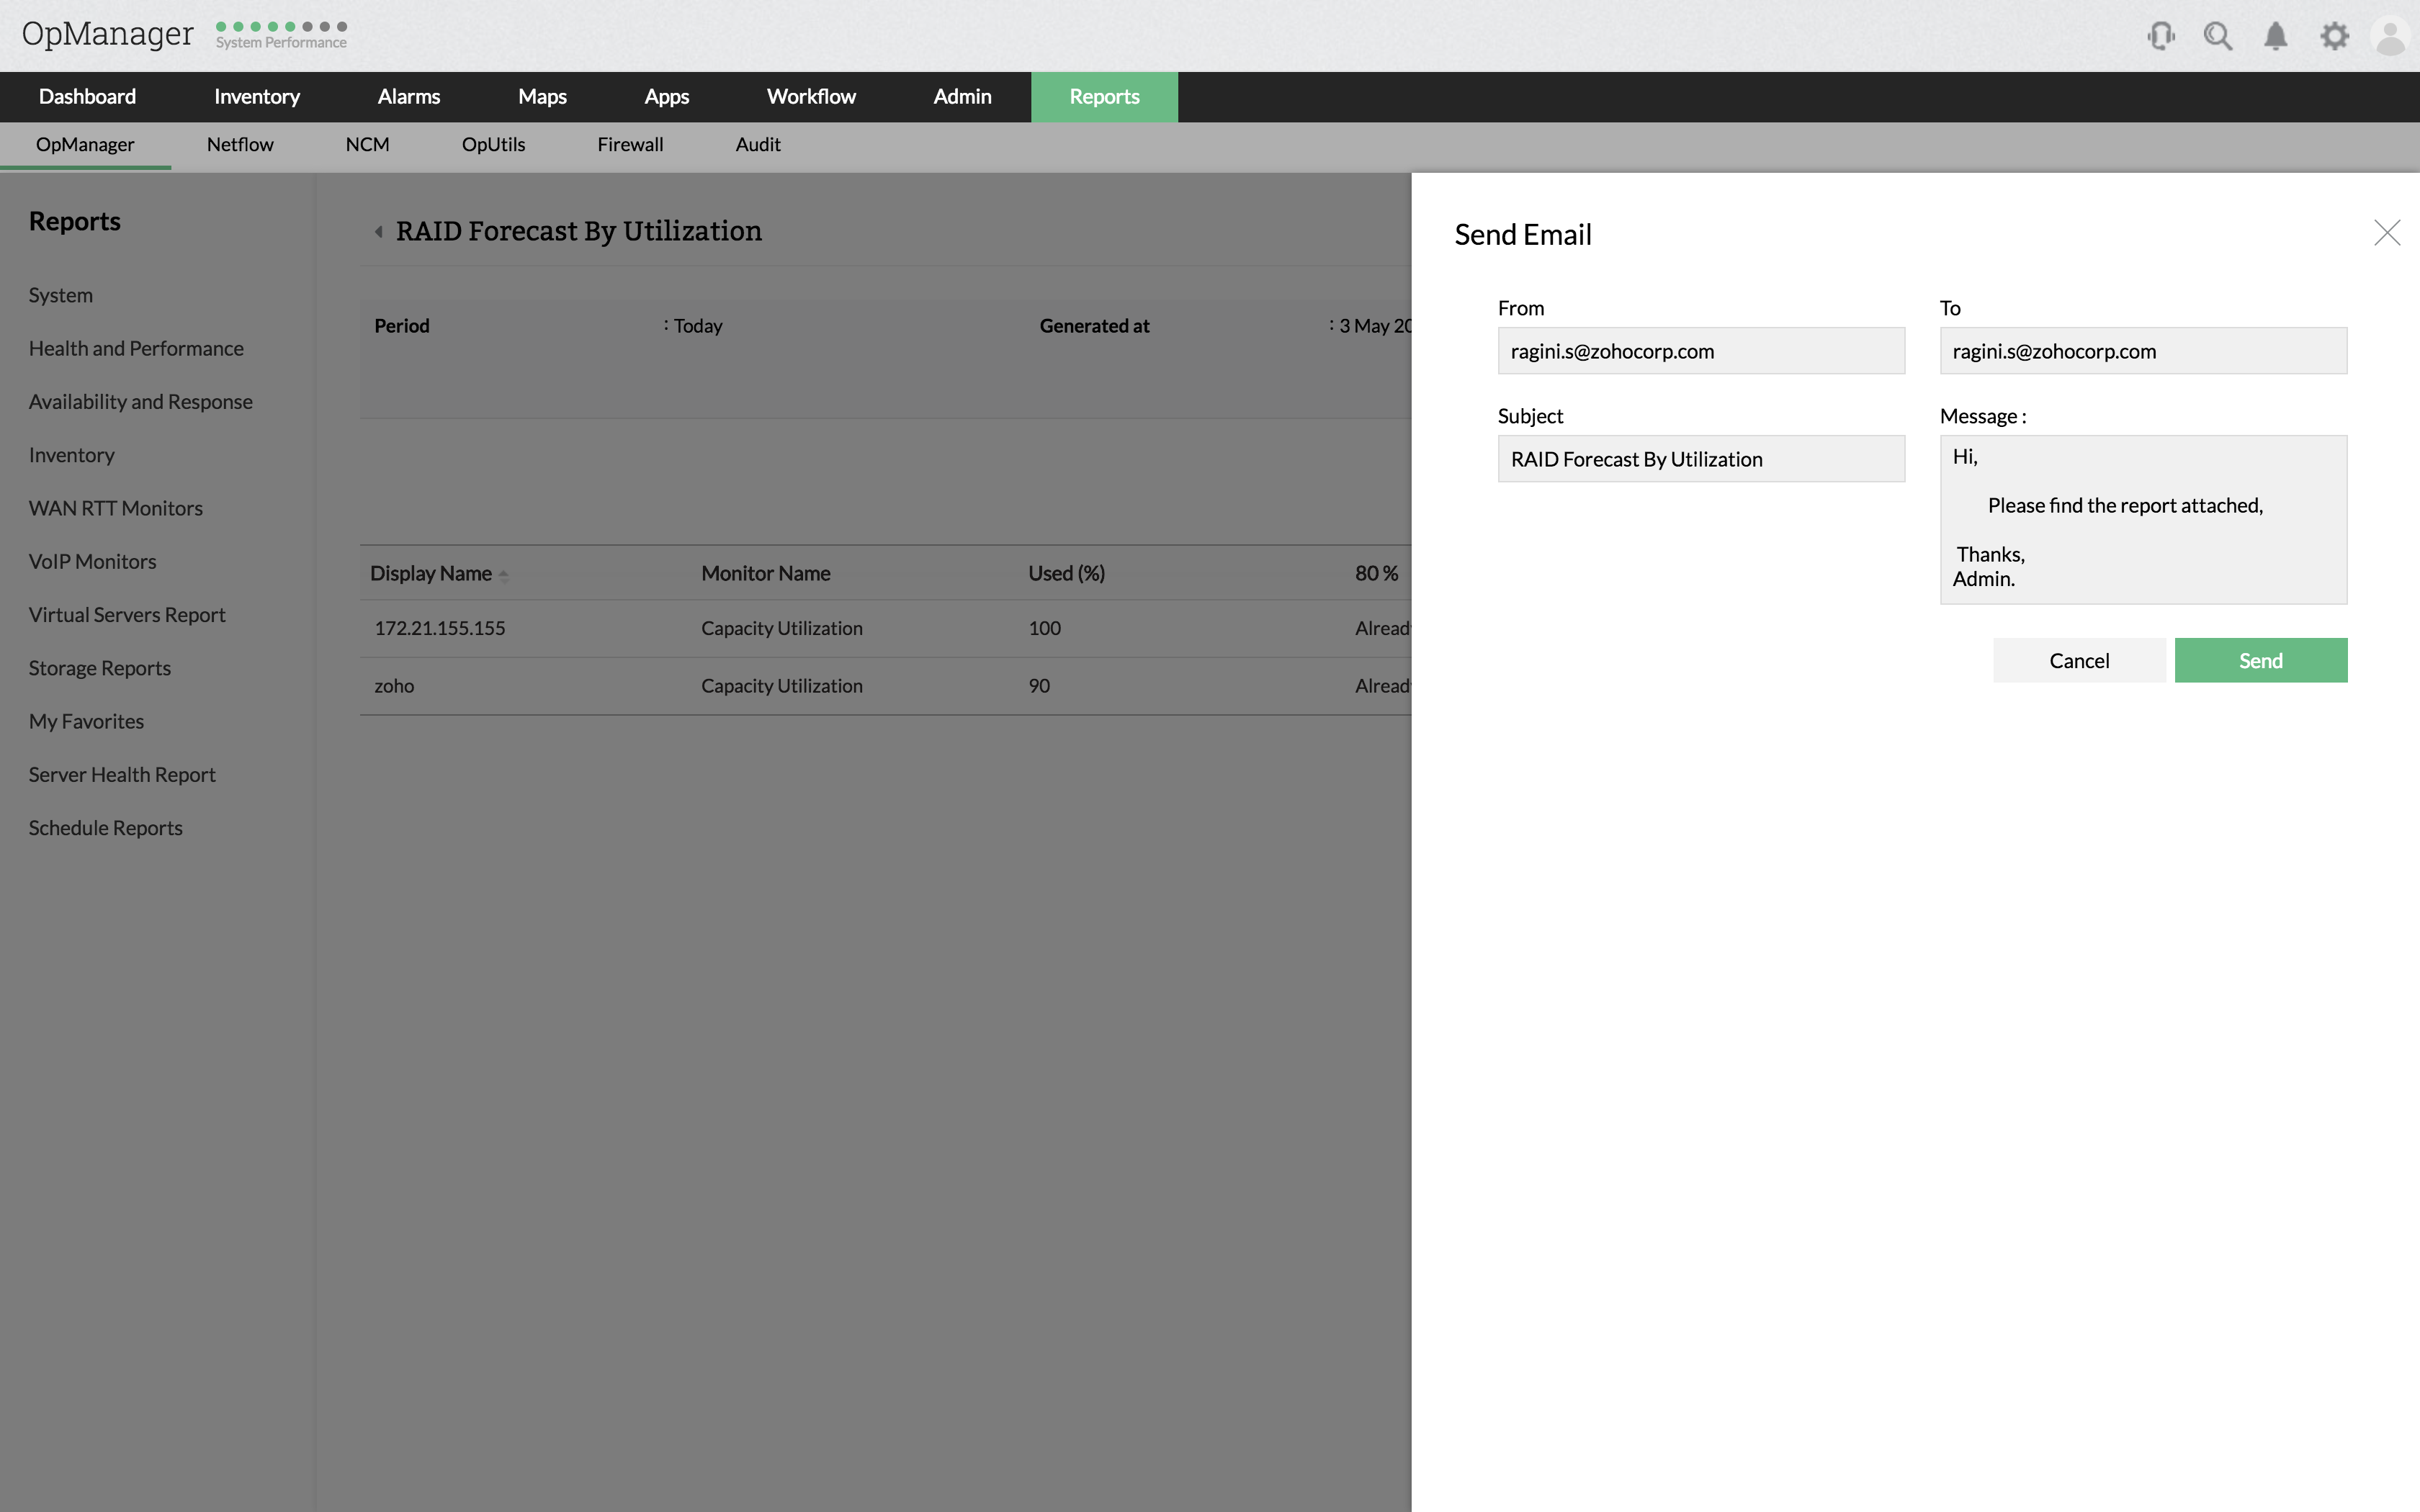Cancel the email dialog
Image resolution: width=2420 pixels, height=1512 pixels.
(x=2078, y=661)
